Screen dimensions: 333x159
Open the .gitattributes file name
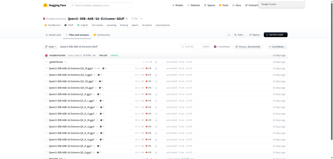pyautogui.click(x=56, y=62)
